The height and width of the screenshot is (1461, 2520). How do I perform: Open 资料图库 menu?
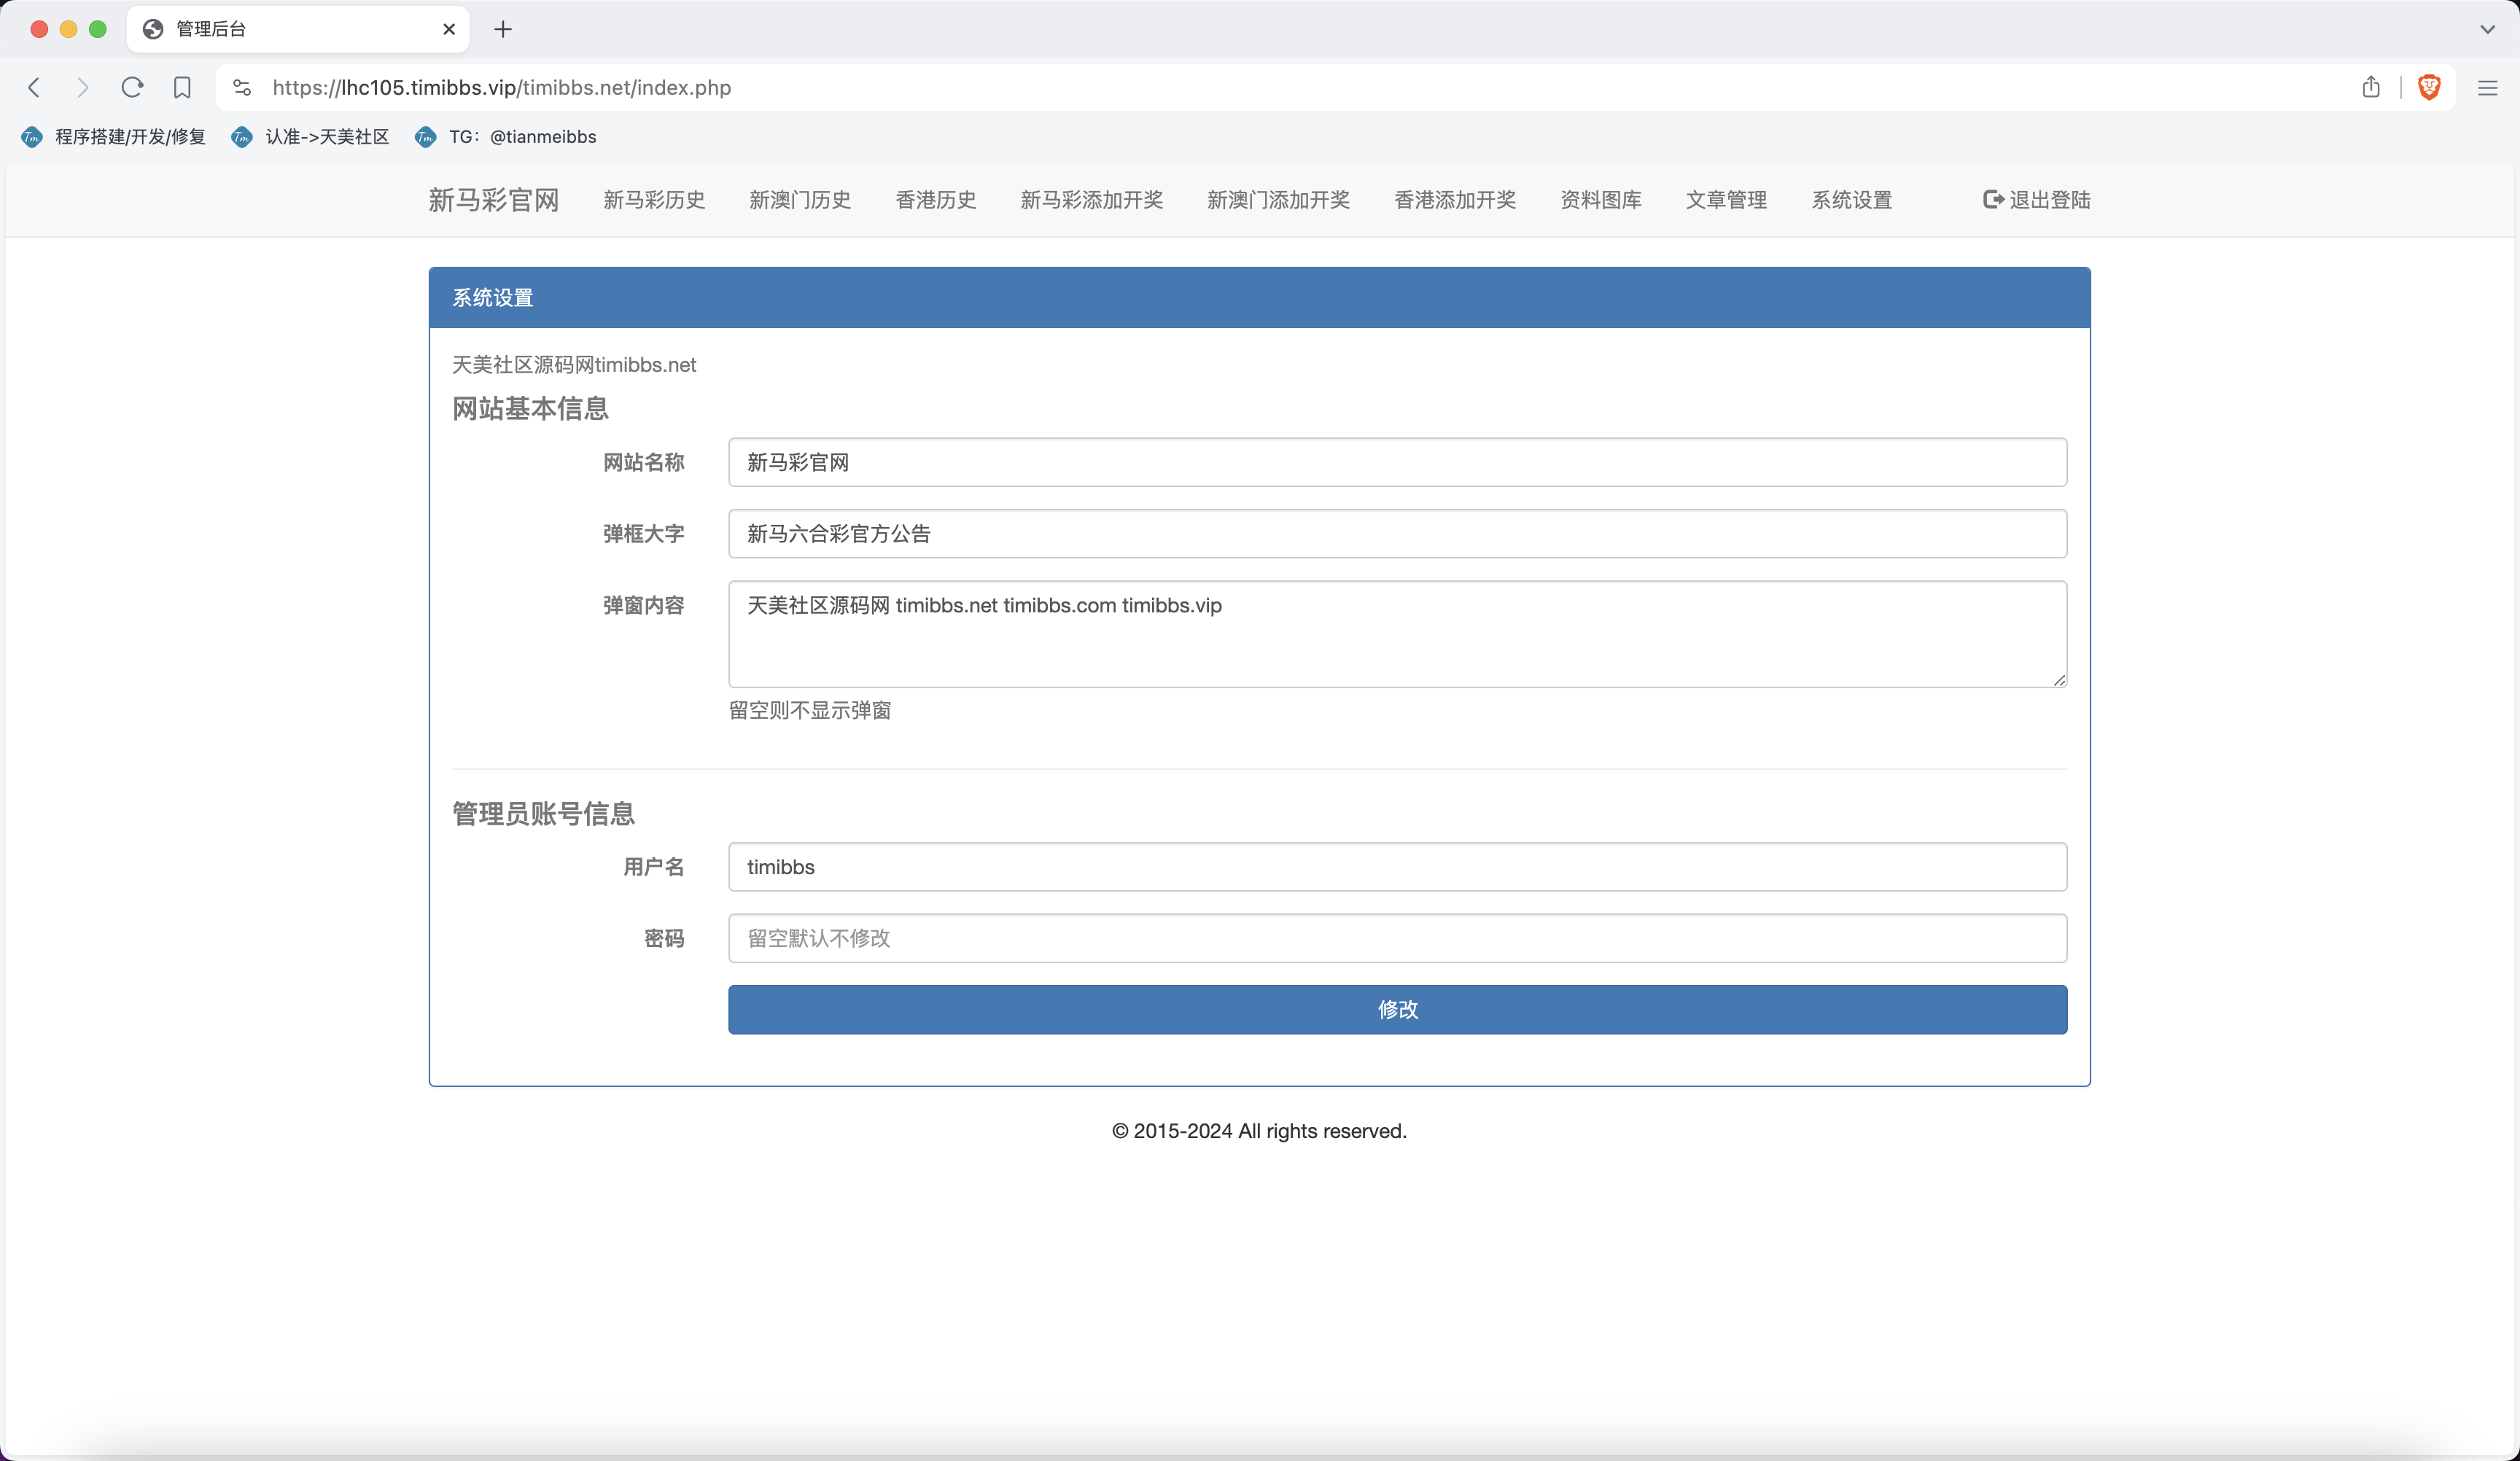click(1601, 200)
